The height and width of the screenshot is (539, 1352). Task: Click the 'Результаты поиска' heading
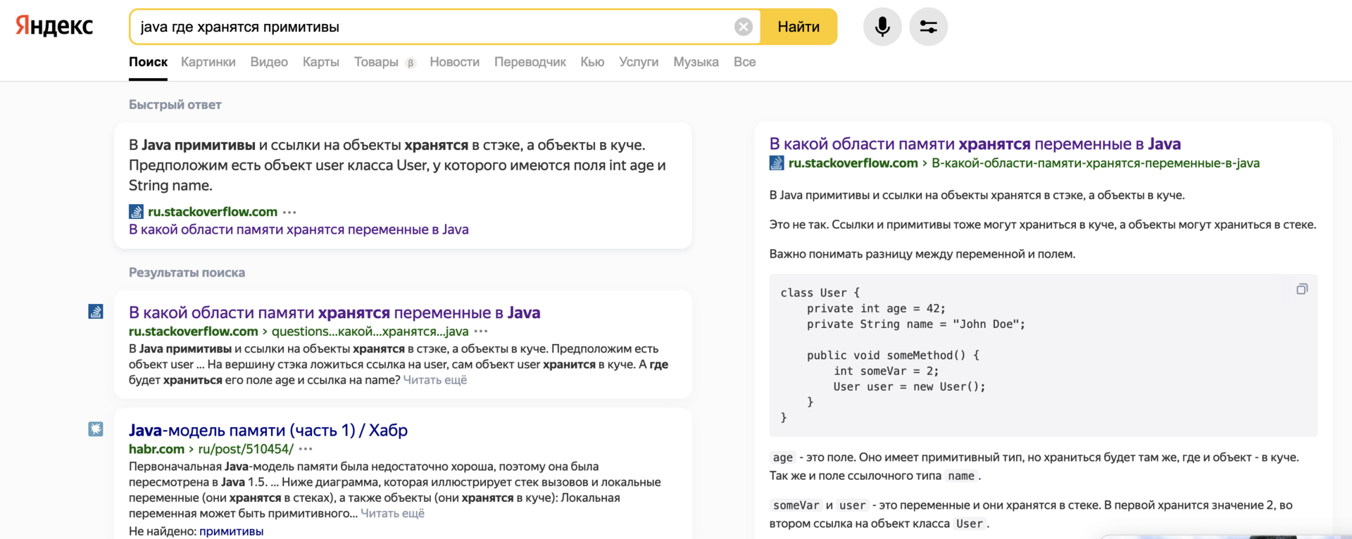(187, 272)
